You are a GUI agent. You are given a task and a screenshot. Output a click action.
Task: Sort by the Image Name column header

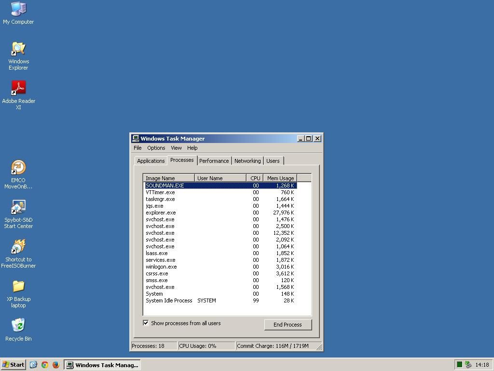pos(169,178)
